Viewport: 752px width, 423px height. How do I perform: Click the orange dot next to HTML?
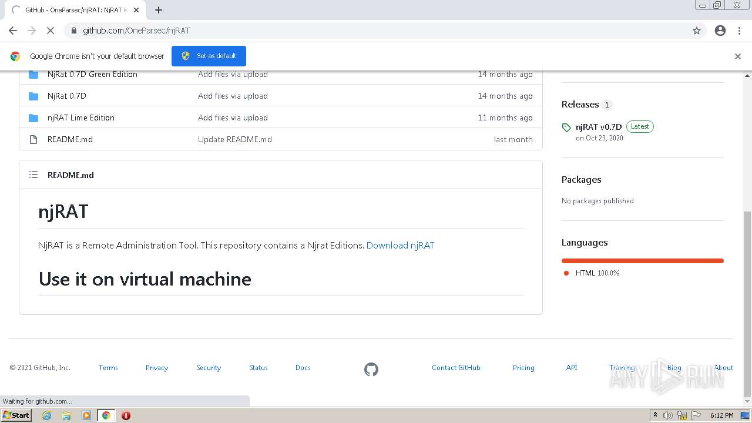click(x=566, y=273)
